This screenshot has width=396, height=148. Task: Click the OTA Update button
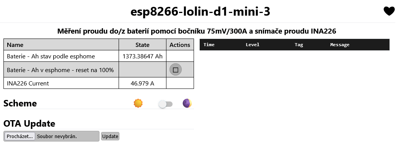110,136
